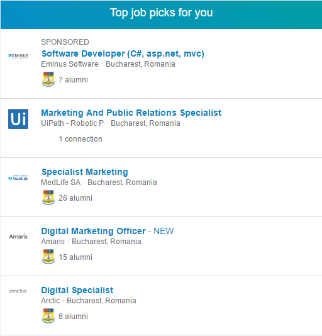Click the university crest beside 26 alumni

(48, 198)
